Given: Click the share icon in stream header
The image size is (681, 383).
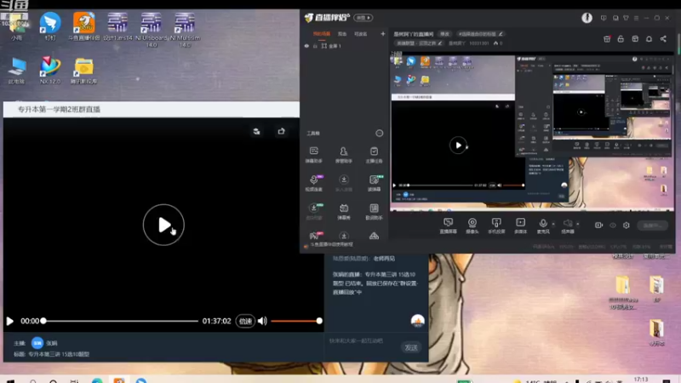Looking at the screenshot, I should 663,39.
